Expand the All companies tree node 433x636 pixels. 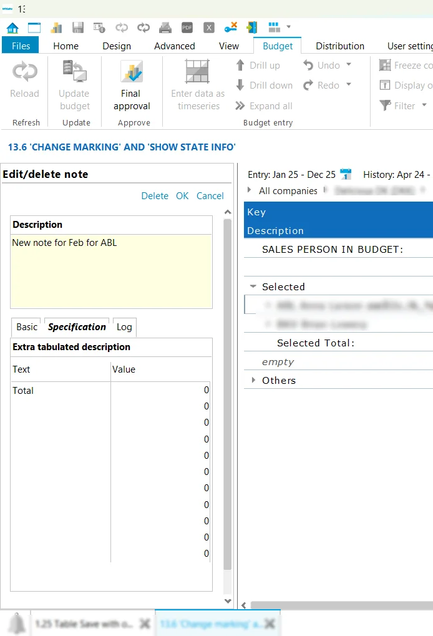[249, 190]
